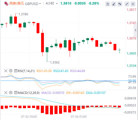
Task: Click the MACD(12,26,9) label
Action: [x=29, y=93]
